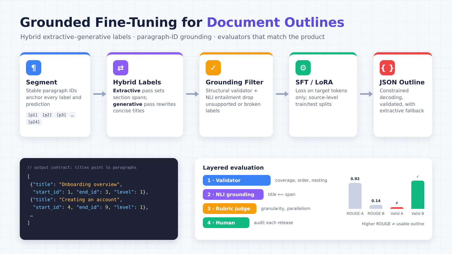This screenshot has height=254, width=452.
Task: Click the Segment card heading
Action: tap(42, 82)
